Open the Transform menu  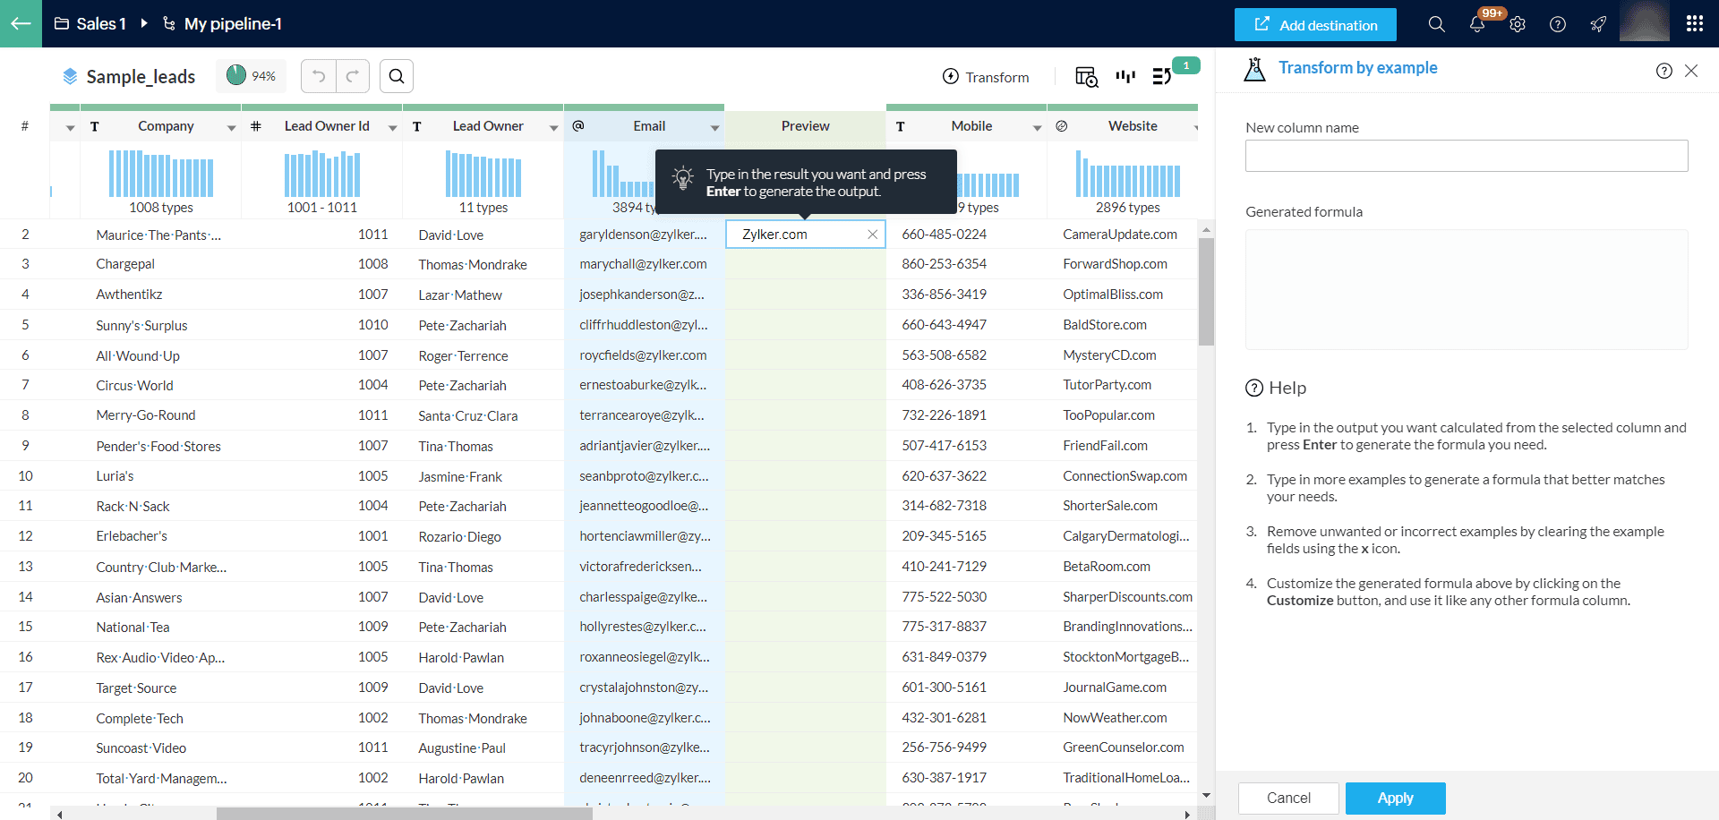coord(986,77)
